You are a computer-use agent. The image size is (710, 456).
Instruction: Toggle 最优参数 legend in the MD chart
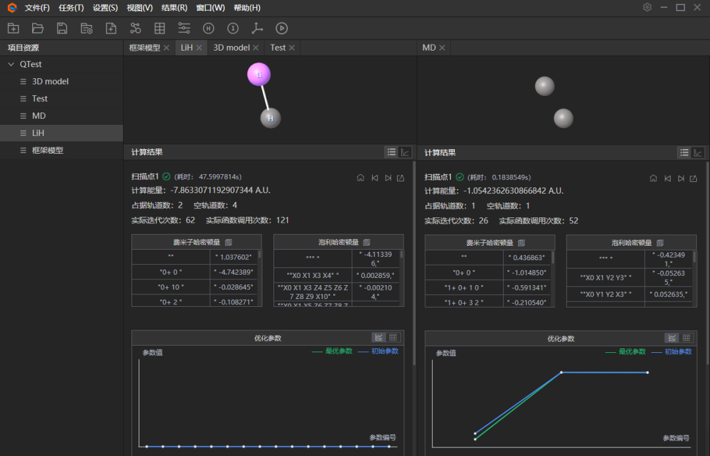[x=625, y=352]
